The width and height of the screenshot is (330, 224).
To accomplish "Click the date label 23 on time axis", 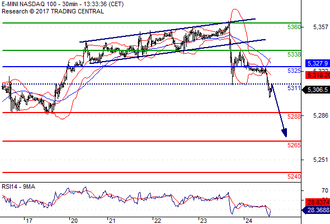I will pos(203,221).
